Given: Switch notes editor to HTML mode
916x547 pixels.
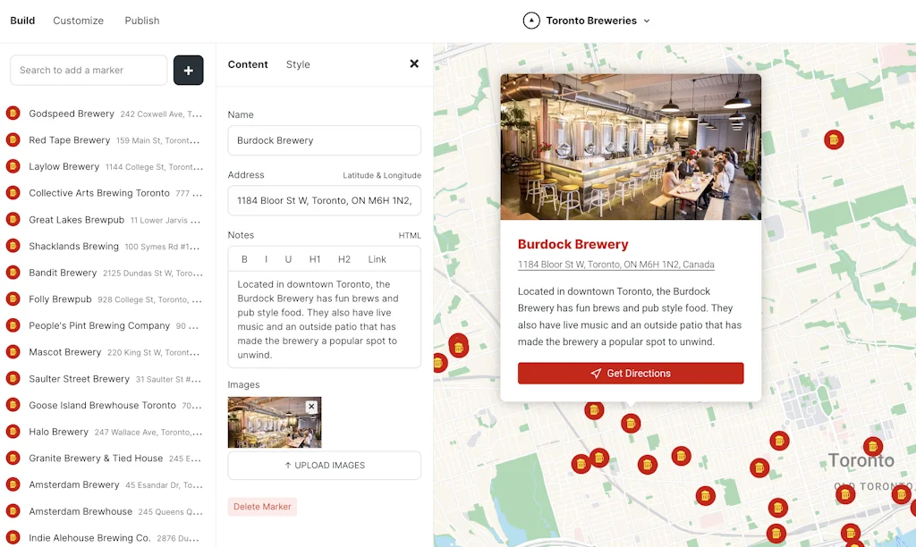Looking at the screenshot, I should pos(410,235).
